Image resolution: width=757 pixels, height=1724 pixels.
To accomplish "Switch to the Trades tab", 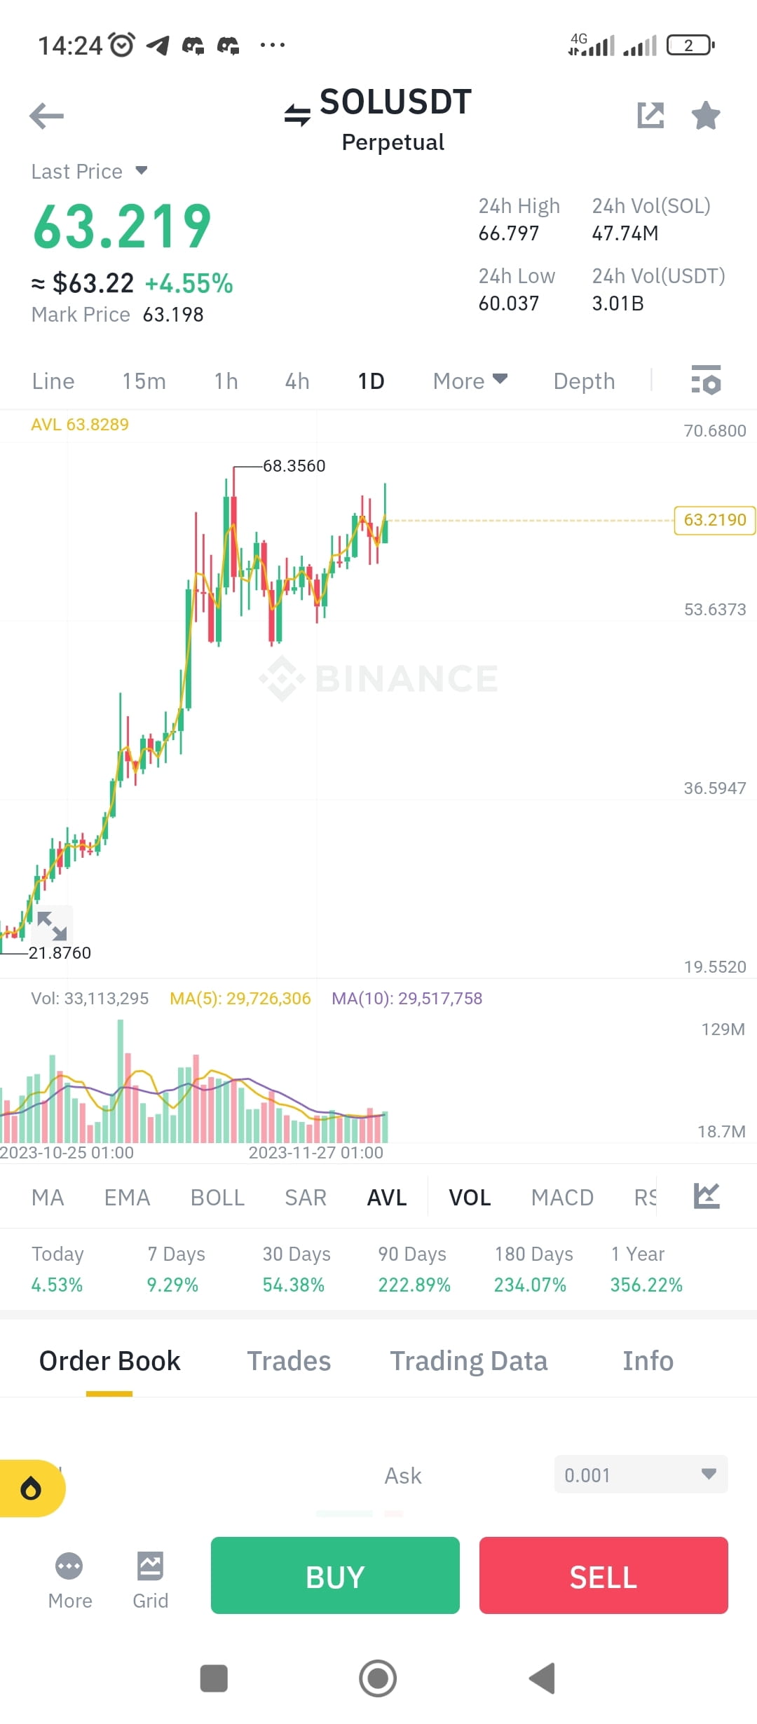I will tap(289, 1360).
